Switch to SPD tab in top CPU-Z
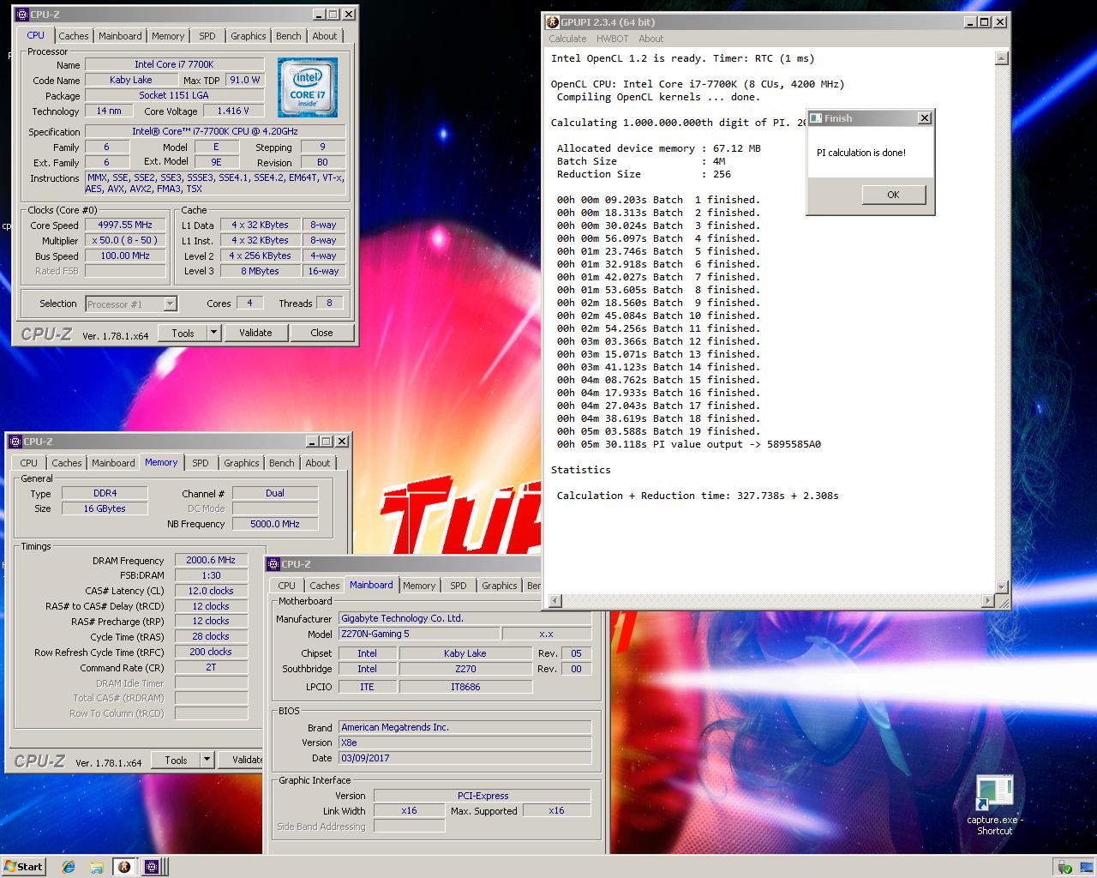Screen dimensions: 1097x878 (207, 36)
